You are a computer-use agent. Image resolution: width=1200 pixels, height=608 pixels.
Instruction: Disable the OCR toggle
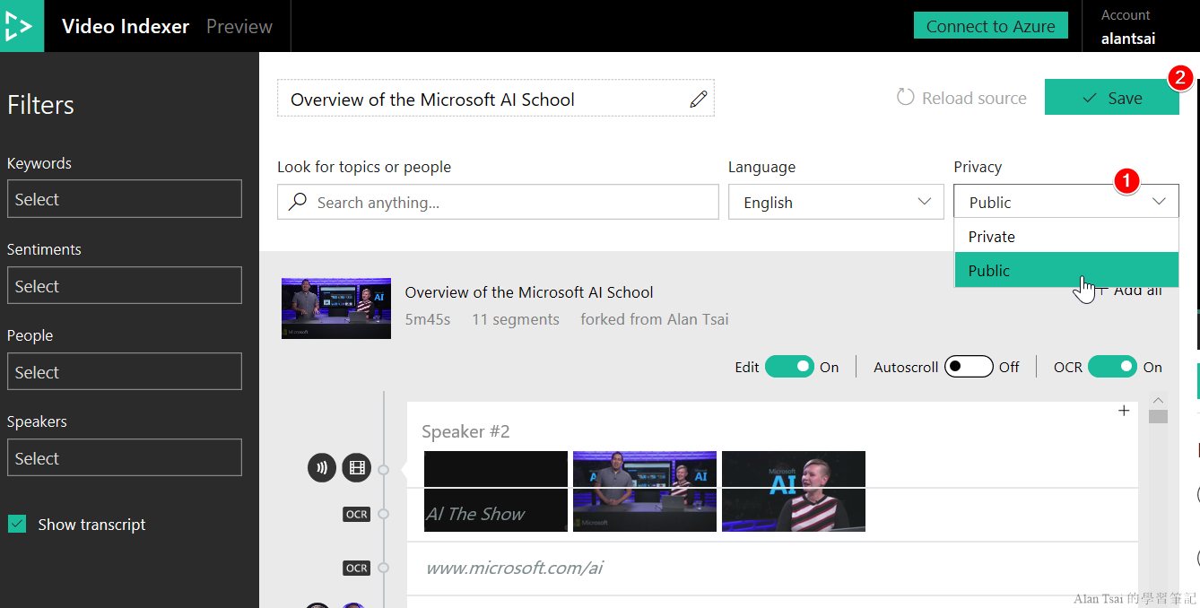[x=1112, y=367]
